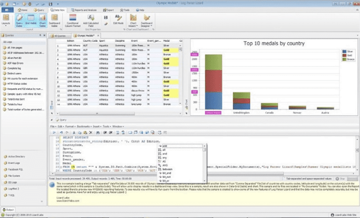Toggle Dashboard Visible in the ribbon
Viewport: 360px width, 218px height.
(54, 21)
